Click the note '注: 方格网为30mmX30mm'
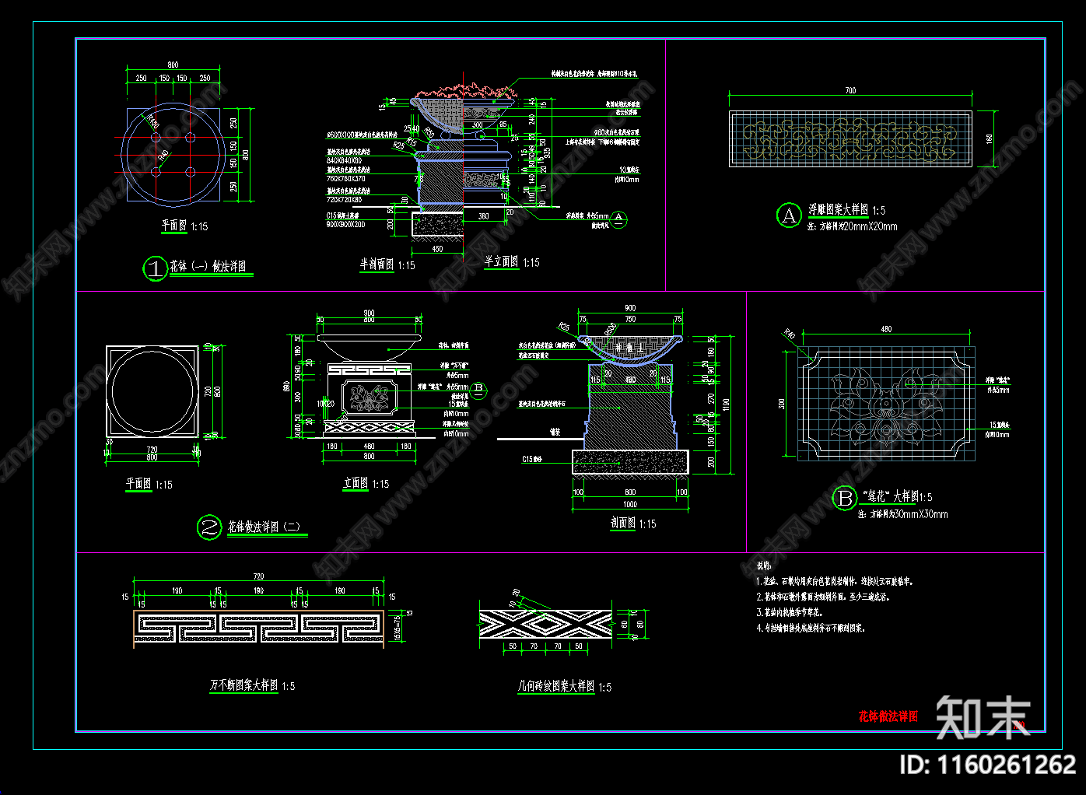Image resolution: width=1086 pixels, height=795 pixels. tap(903, 514)
